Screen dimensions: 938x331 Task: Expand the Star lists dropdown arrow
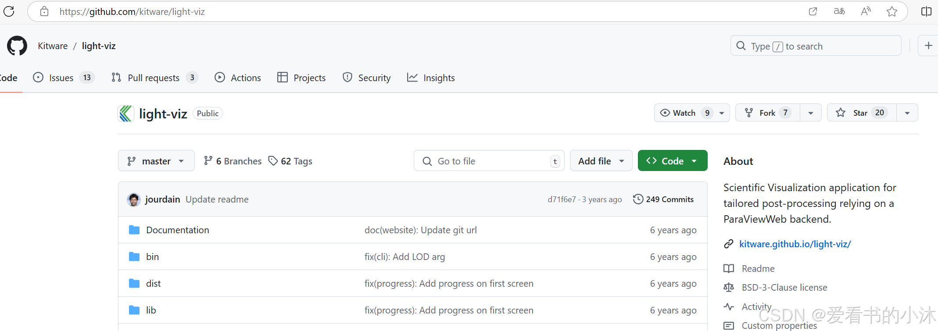click(x=907, y=113)
